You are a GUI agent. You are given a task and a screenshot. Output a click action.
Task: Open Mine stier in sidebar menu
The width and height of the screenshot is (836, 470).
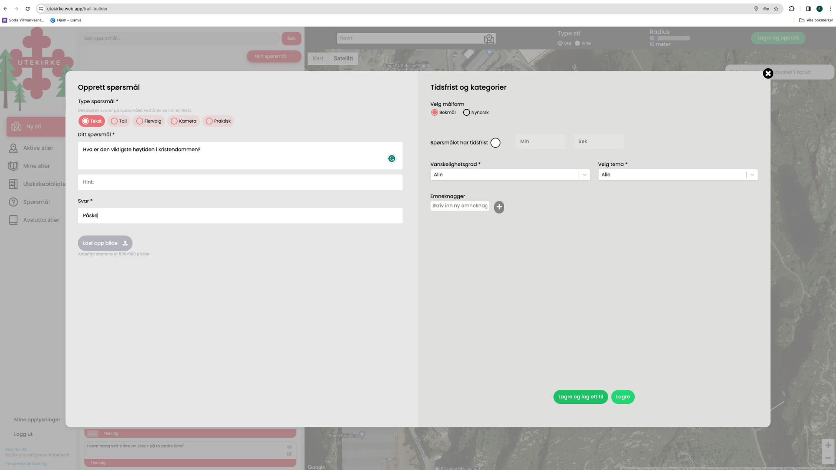click(36, 166)
